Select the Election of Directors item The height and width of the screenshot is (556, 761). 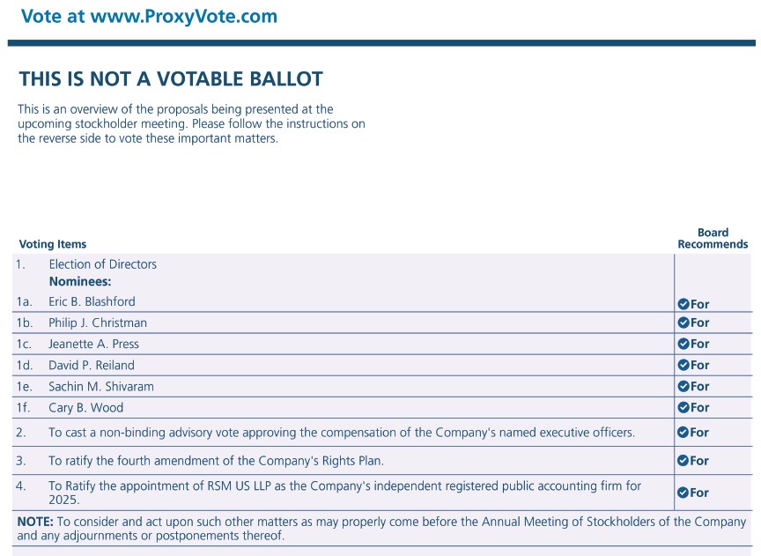102,264
